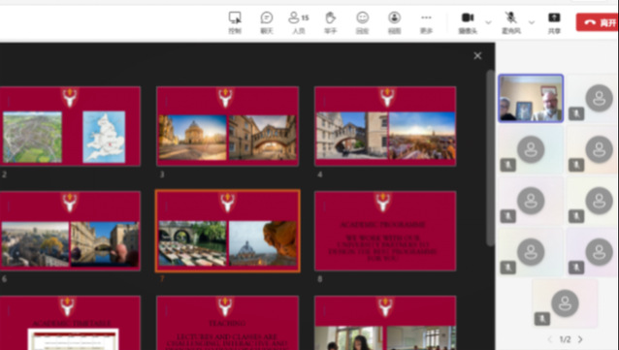The height and width of the screenshot is (350, 619).
Task: Click the take control (控制) icon
Action: [x=235, y=22]
